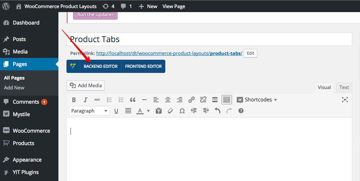Insert a link with the chain icon

[x=191, y=100]
